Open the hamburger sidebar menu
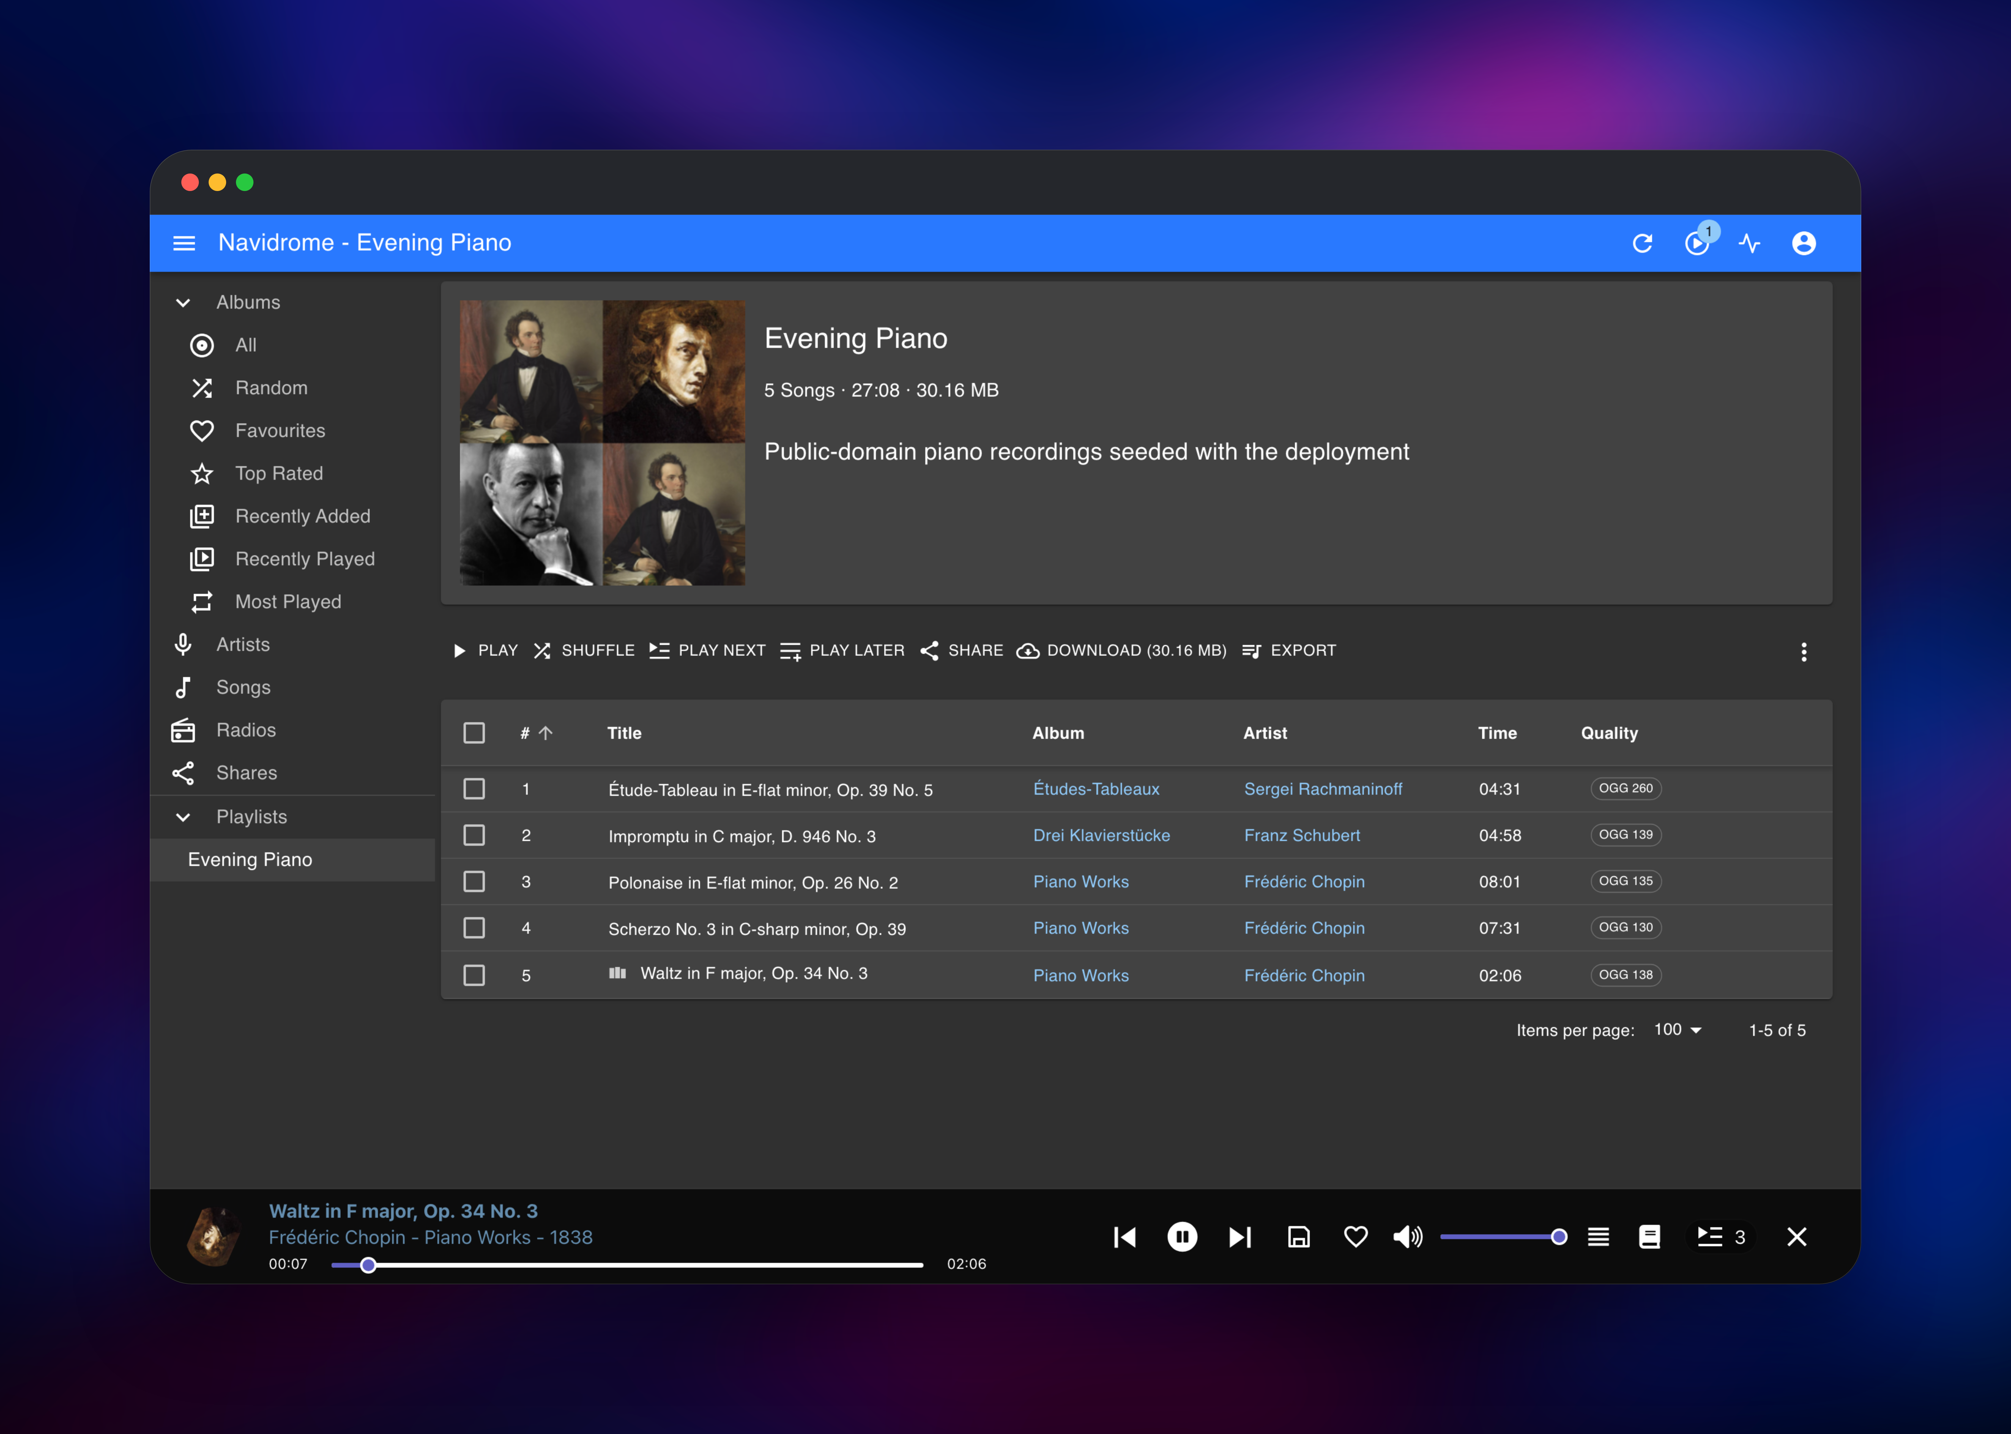Screen dimensions: 2011x1434 184,243
